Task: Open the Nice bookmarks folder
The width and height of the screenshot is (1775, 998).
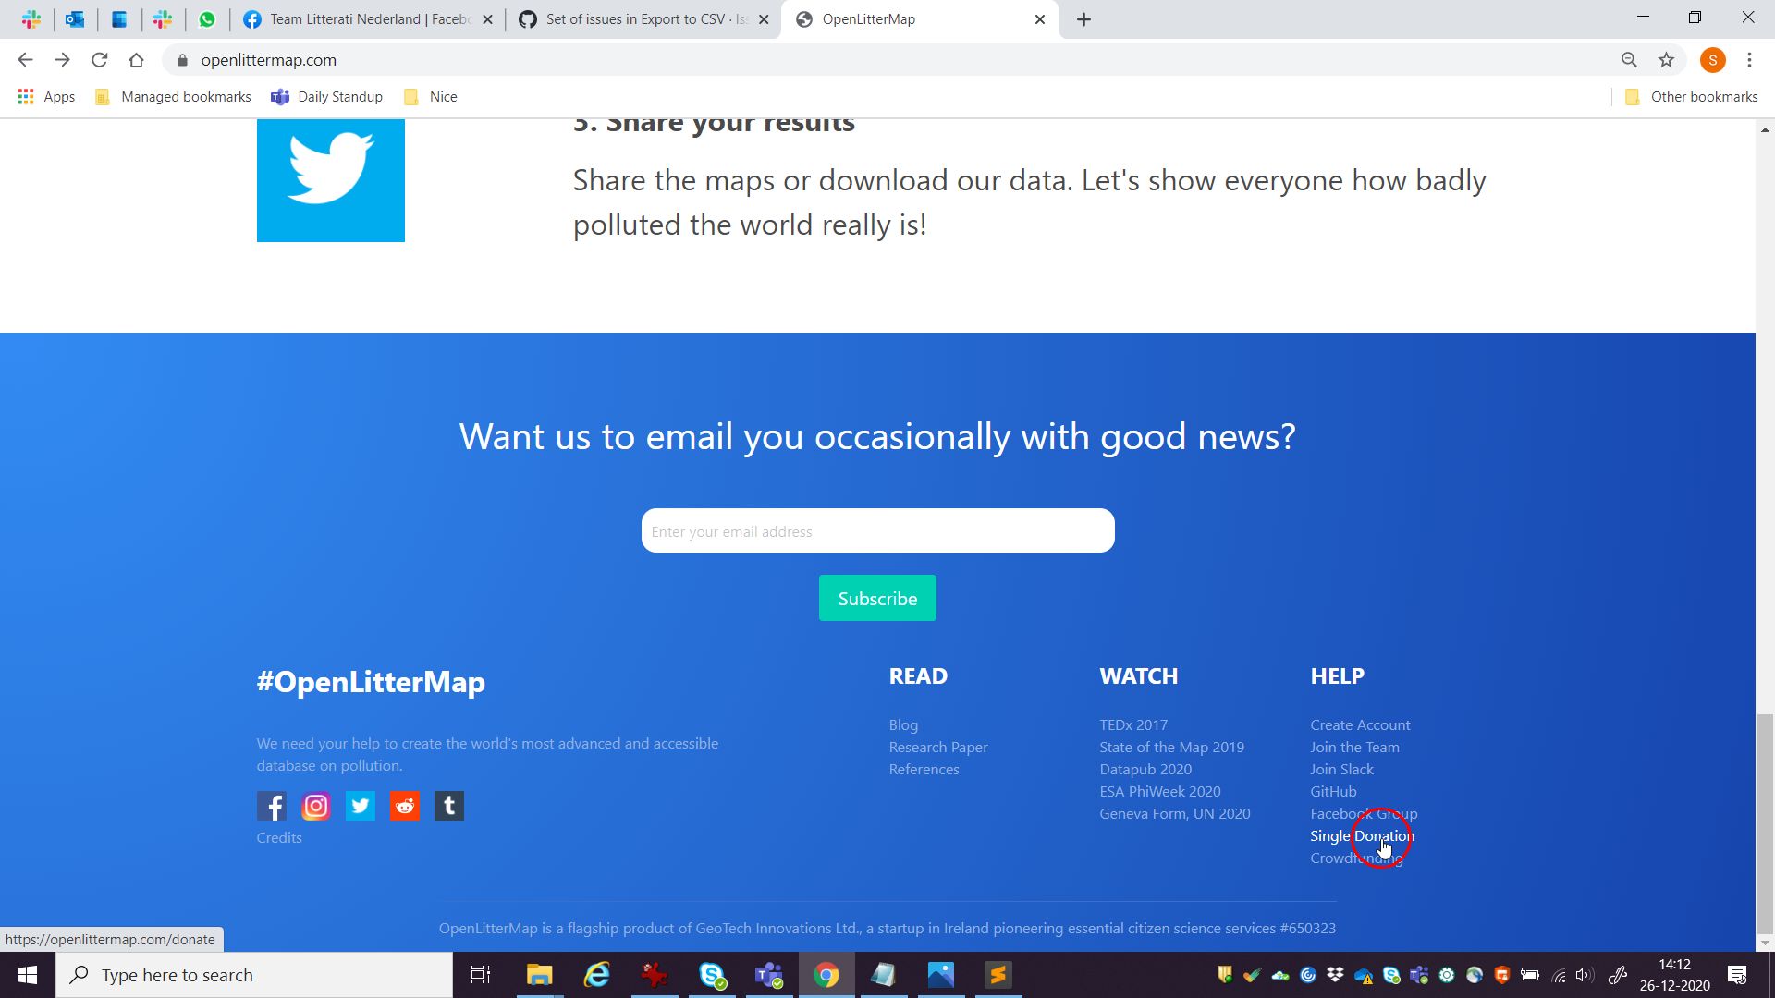Action: coord(429,96)
